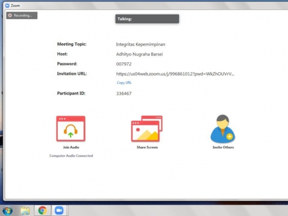The image size is (288, 216).
Task: Click the red Recording indicator icon
Action: coord(10,16)
